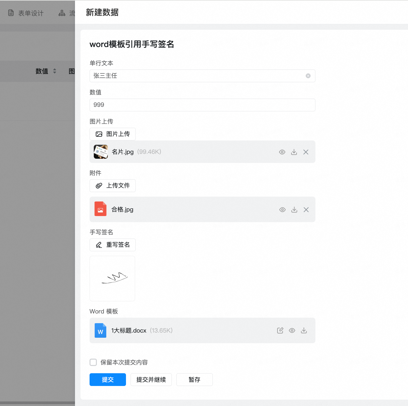Focus the 数值 input field

tap(202, 105)
